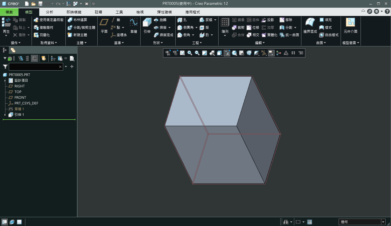Image resolution: width=391 pixels, height=226 pixels.
Task: Toggle model tree display in status bar
Action: click(x=5, y=222)
